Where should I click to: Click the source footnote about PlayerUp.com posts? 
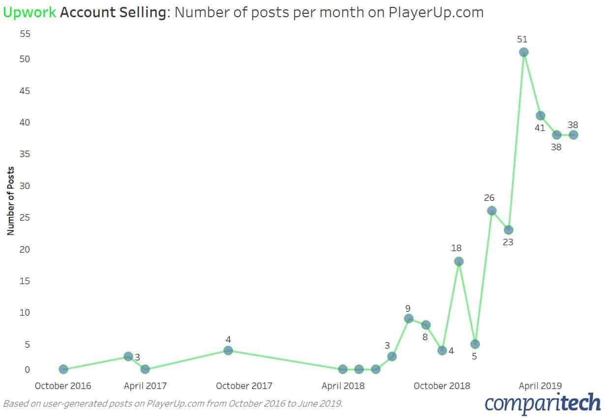pyautogui.click(x=173, y=404)
